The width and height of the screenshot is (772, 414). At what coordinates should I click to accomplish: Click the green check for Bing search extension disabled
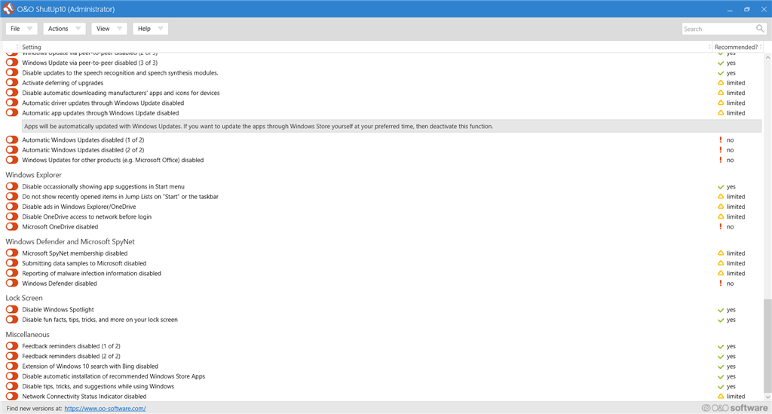pos(721,366)
